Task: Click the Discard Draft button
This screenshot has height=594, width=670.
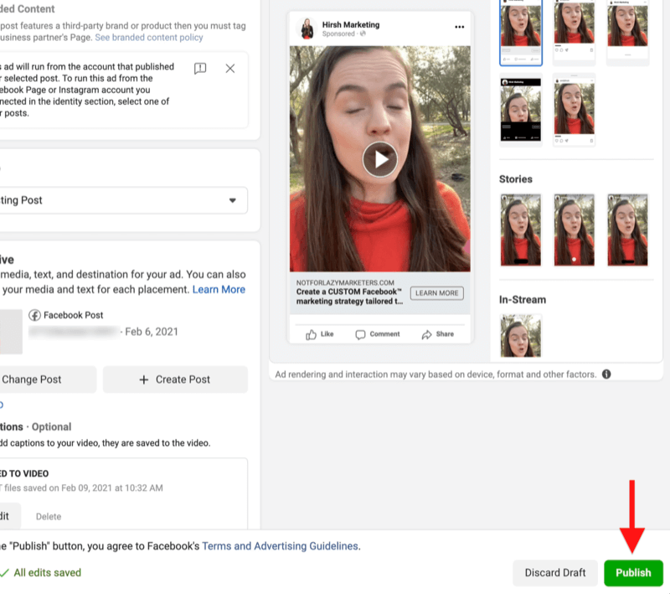Action: [x=555, y=573]
